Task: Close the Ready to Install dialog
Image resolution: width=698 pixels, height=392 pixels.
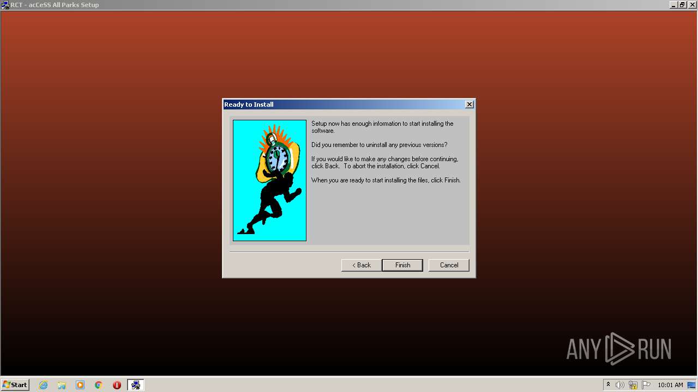Action: (x=469, y=105)
